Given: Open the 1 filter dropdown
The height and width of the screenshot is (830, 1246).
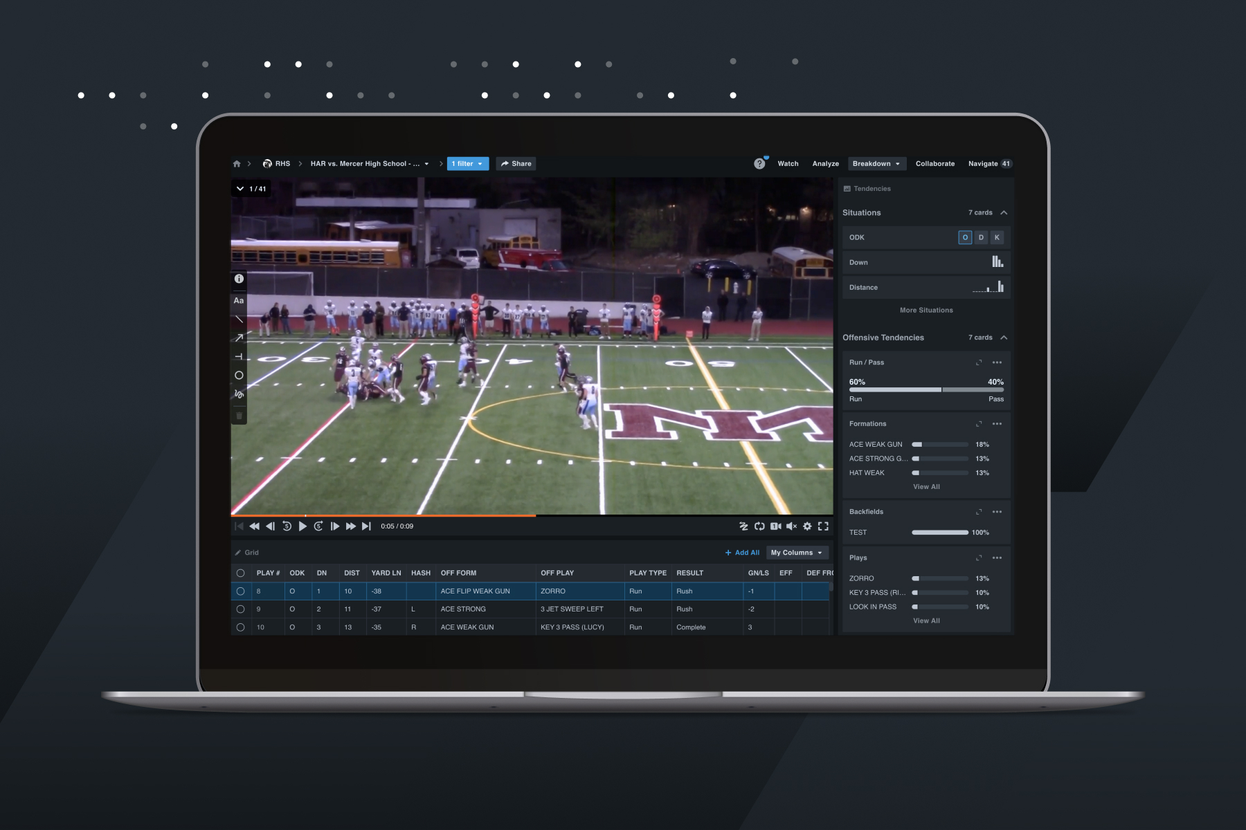Looking at the screenshot, I should pyautogui.click(x=467, y=163).
